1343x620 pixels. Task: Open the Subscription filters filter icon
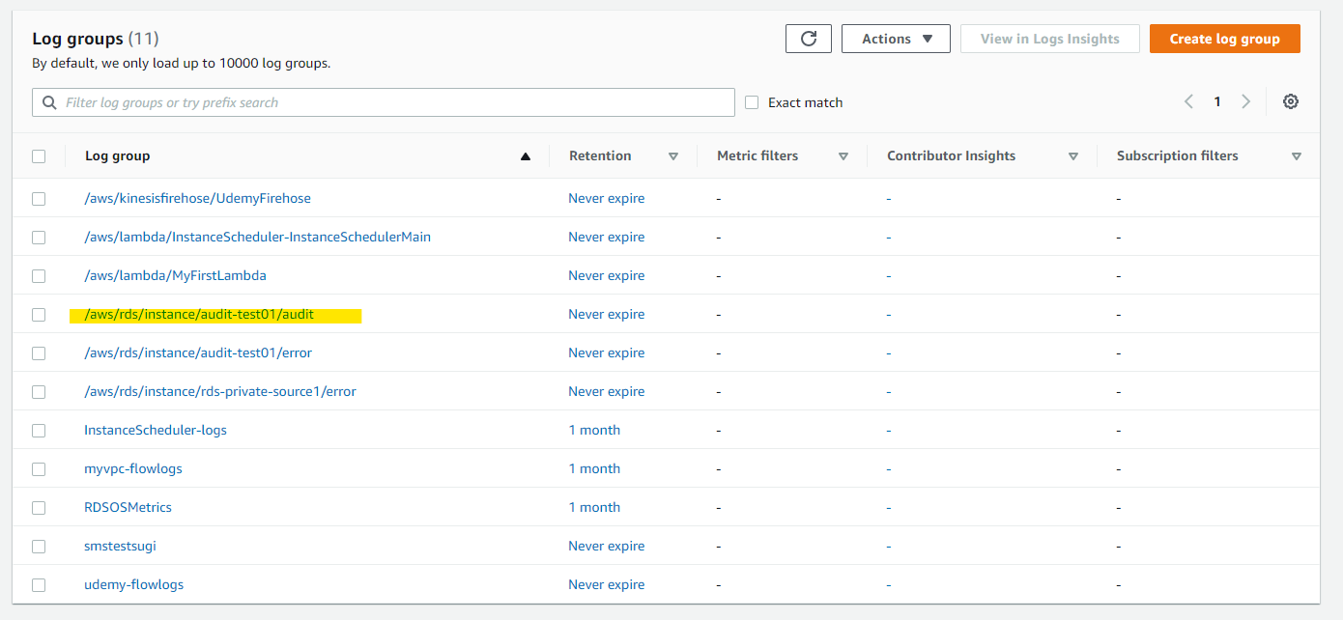click(1297, 155)
